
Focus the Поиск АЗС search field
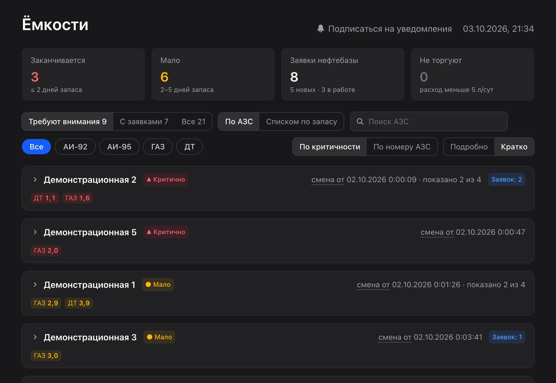tap(429, 121)
